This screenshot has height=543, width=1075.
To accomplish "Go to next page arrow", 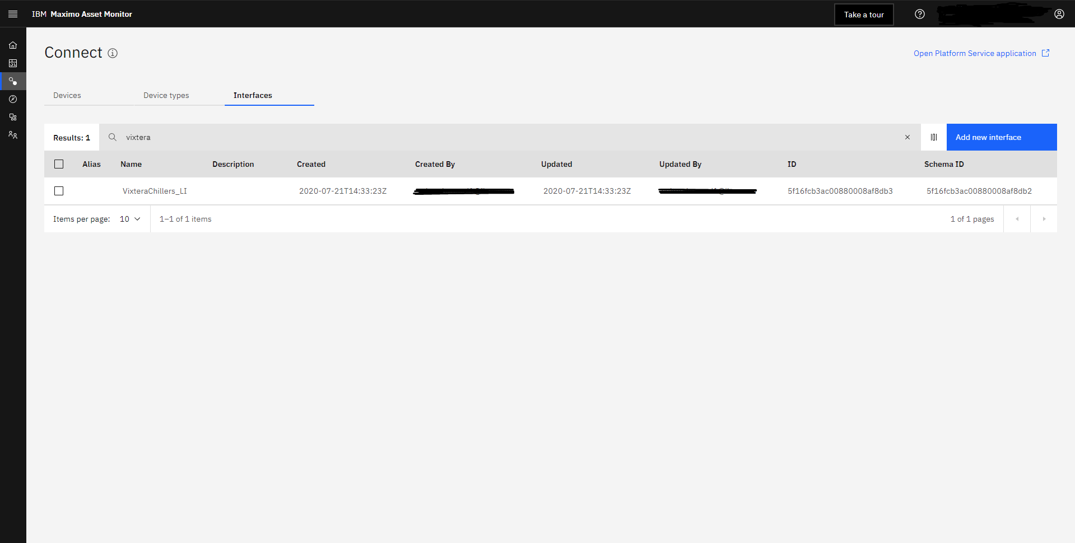I will [1044, 219].
